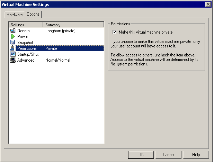Click the green Power arrow icon
214x163 pixels.
pos(13,37)
